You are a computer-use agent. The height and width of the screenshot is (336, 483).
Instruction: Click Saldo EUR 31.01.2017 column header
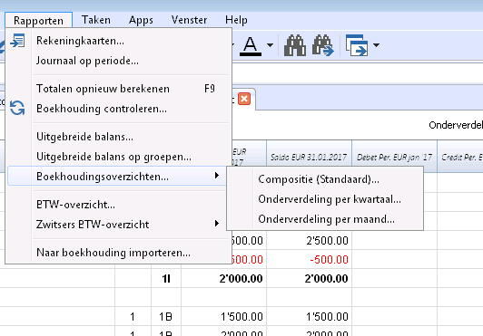pyautogui.click(x=309, y=157)
